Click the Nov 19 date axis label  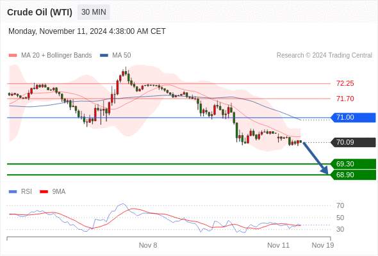pos(323,245)
